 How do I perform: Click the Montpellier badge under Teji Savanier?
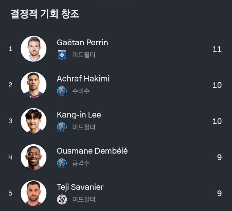62,199
